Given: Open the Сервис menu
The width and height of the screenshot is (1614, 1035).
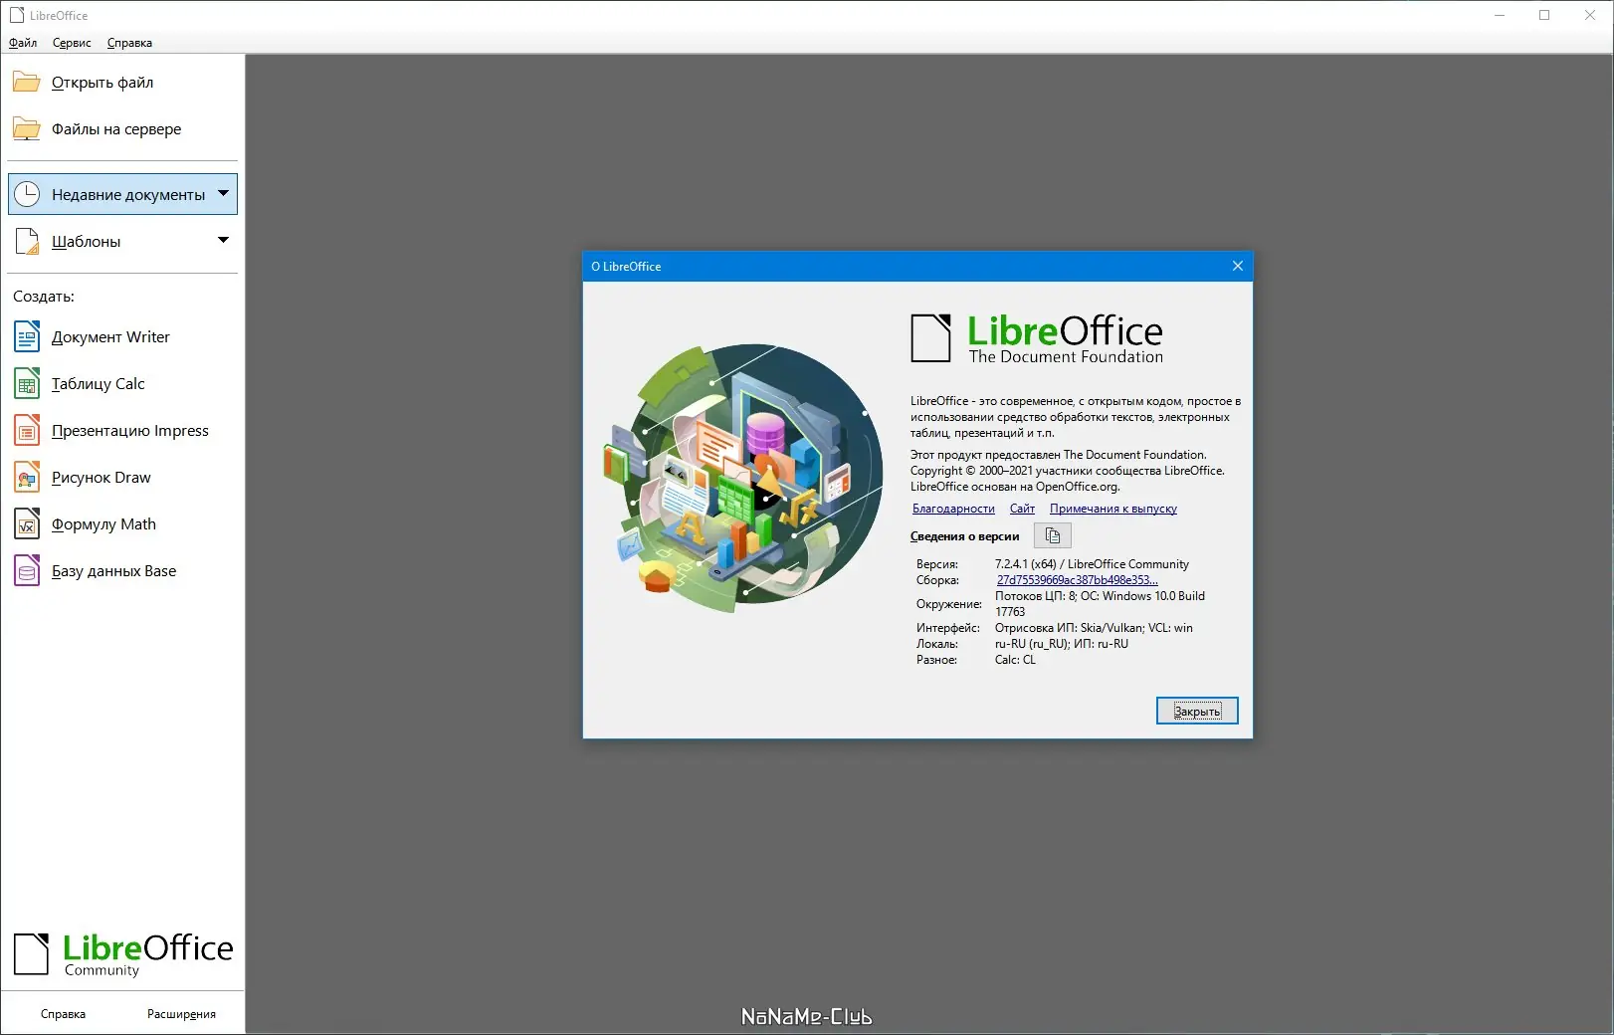Looking at the screenshot, I should click(x=72, y=43).
